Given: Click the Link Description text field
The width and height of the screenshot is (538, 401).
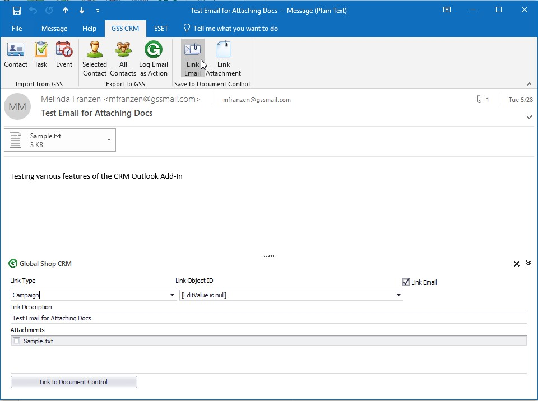Looking at the screenshot, I should point(268,318).
